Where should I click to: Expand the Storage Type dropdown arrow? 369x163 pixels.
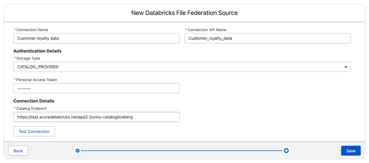(x=346, y=67)
